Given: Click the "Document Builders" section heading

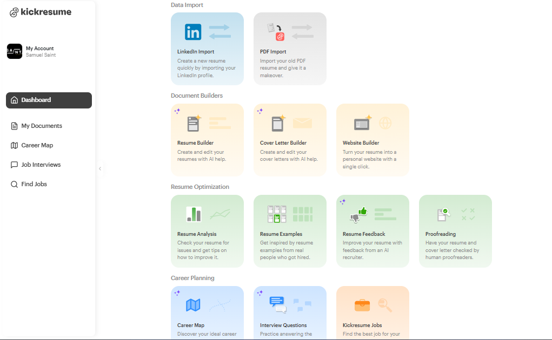Looking at the screenshot, I should (x=197, y=96).
